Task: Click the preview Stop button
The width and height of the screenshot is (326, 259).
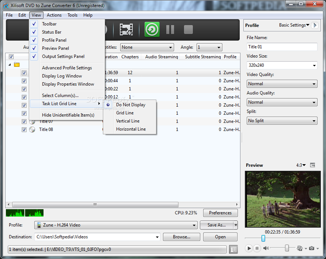Action: click(x=257, y=248)
